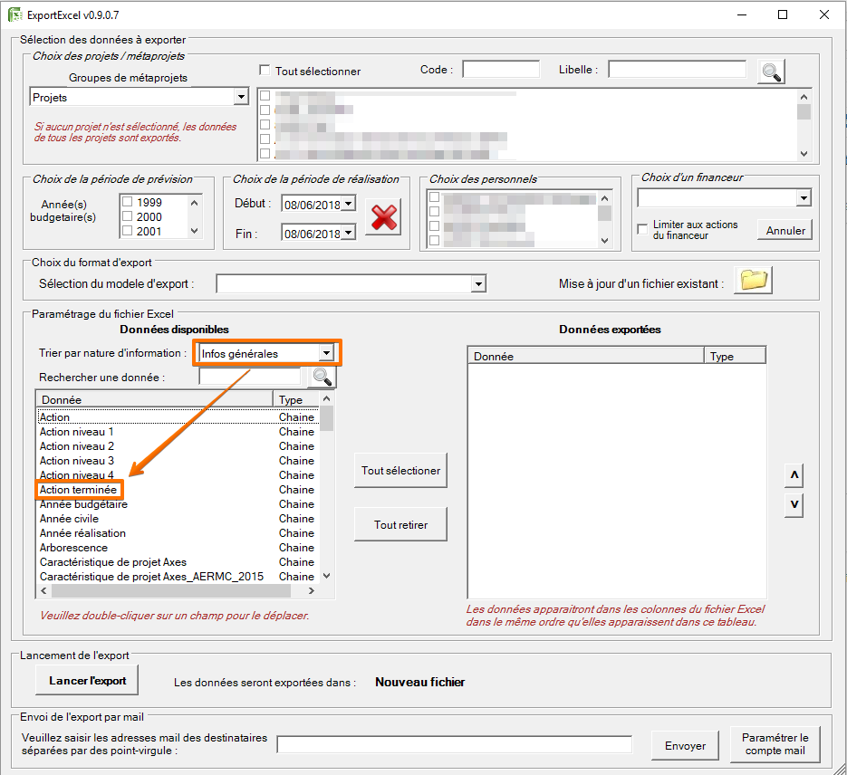
Task: Enable the Tout sélectionner checkbox
Action: point(265,71)
